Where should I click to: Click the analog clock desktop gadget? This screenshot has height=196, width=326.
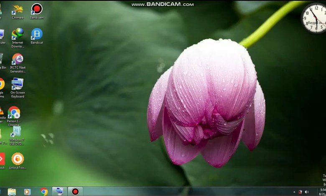click(x=314, y=18)
